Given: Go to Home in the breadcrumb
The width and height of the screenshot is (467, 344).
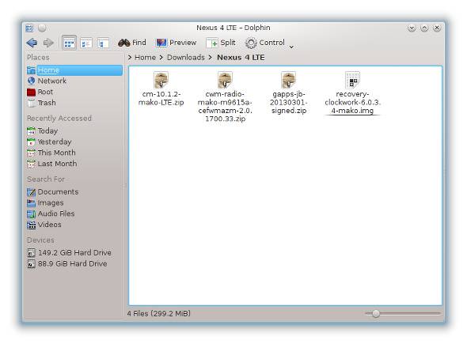Looking at the screenshot, I should 145,57.
